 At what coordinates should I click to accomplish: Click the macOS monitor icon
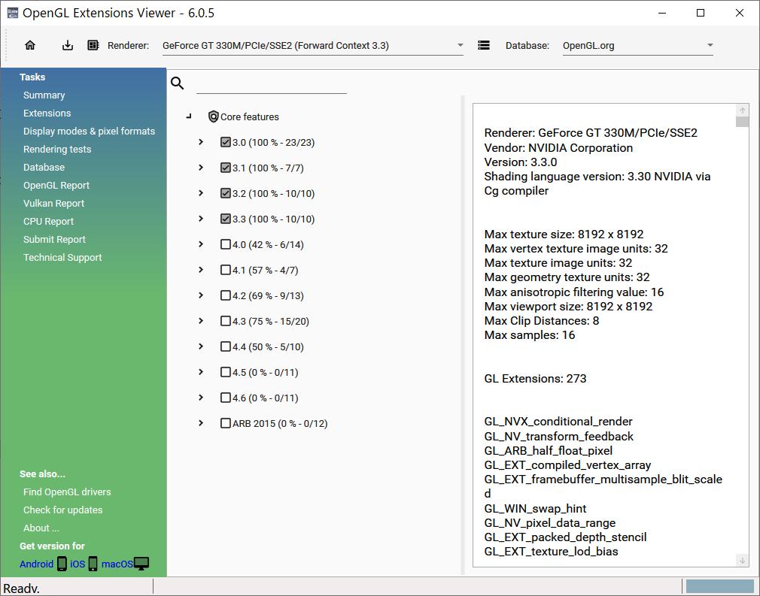(x=141, y=564)
